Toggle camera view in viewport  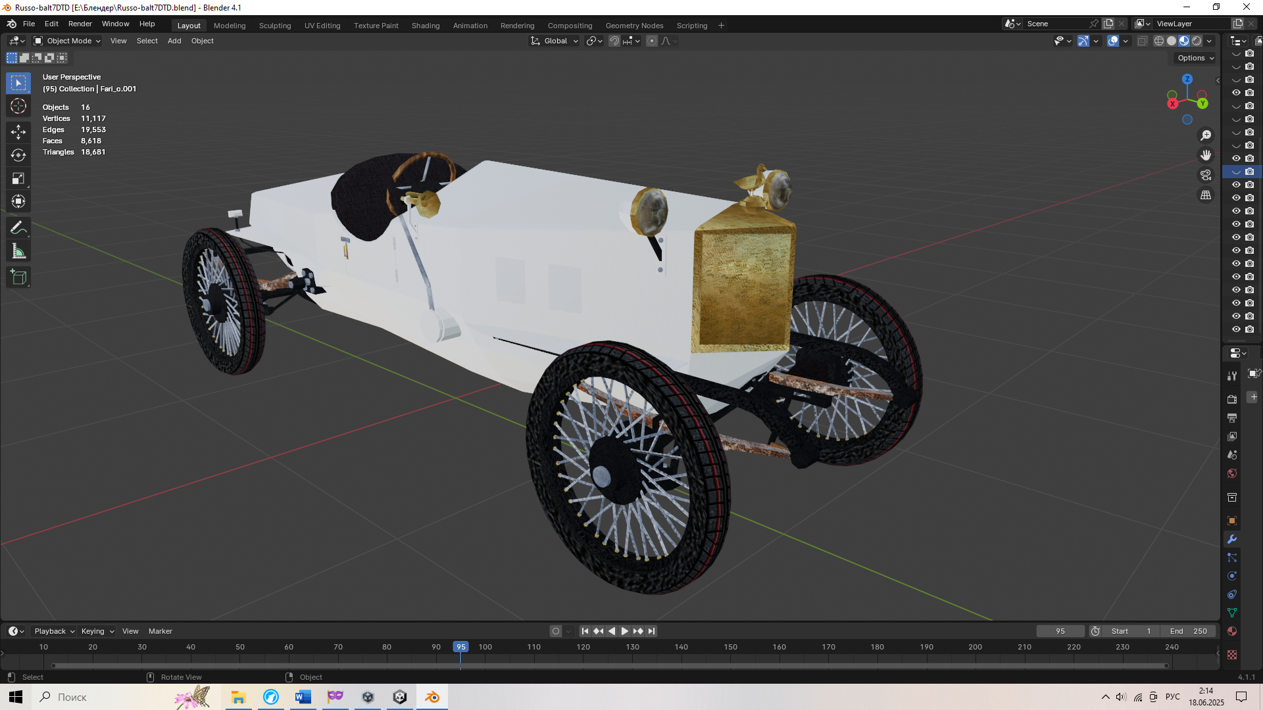coord(1206,175)
